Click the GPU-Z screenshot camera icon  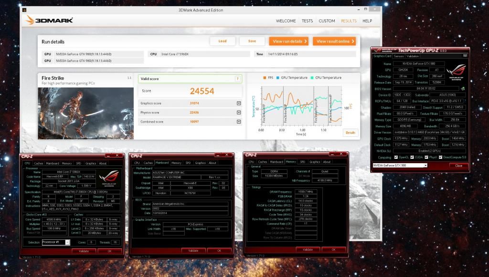point(465,56)
